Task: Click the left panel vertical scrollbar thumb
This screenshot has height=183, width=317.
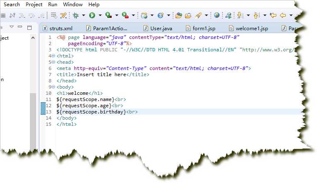Action: (x=33, y=121)
